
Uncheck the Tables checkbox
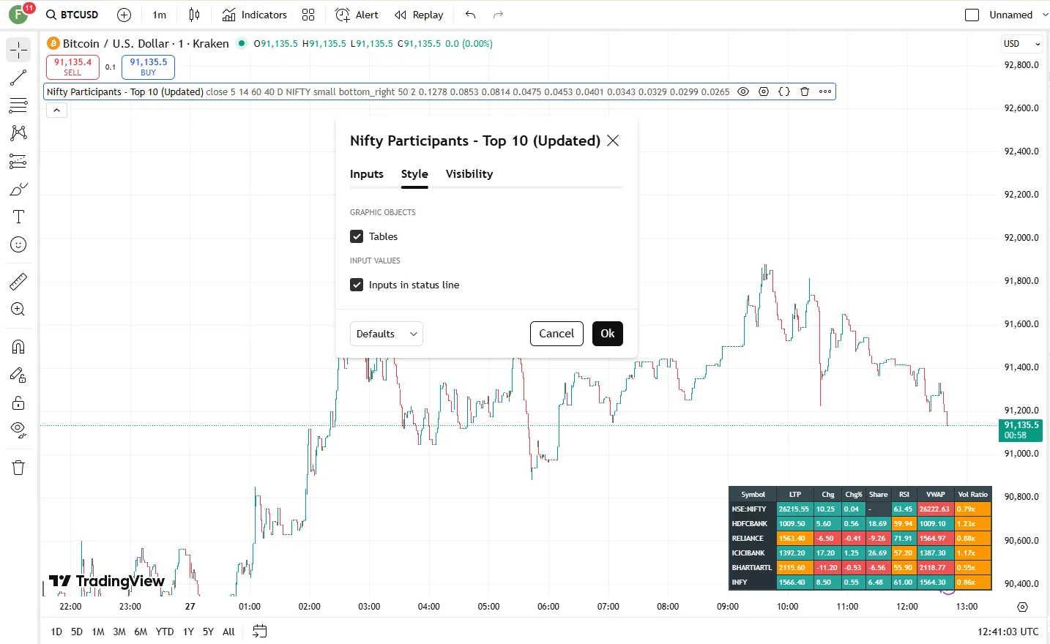point(357,236)
